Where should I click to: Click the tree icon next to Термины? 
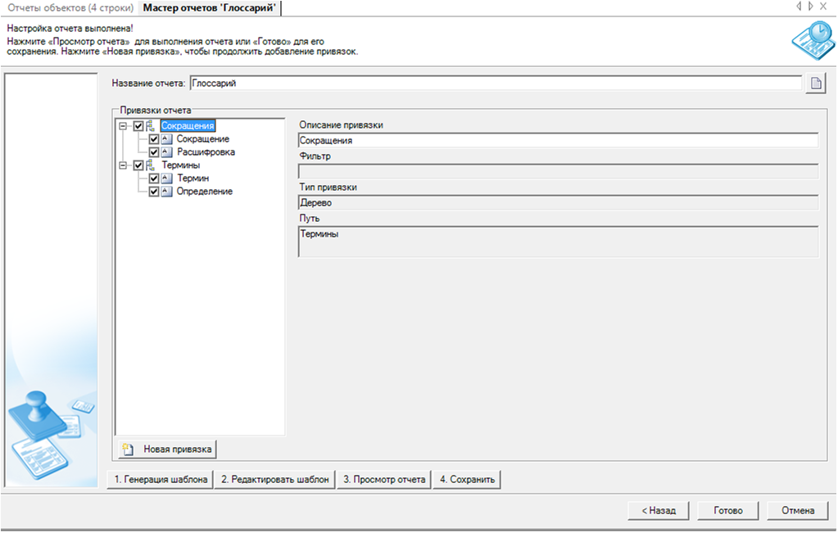pyautogui.click(x=150, y=165)
